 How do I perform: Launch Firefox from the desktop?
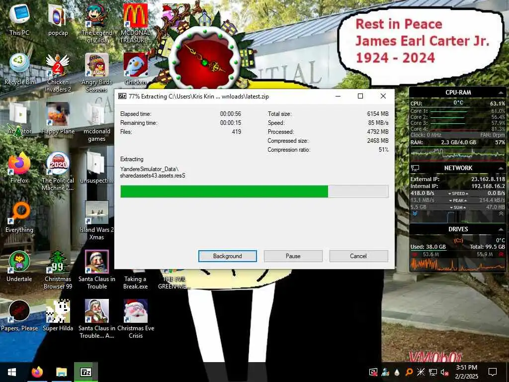point(19,167)
